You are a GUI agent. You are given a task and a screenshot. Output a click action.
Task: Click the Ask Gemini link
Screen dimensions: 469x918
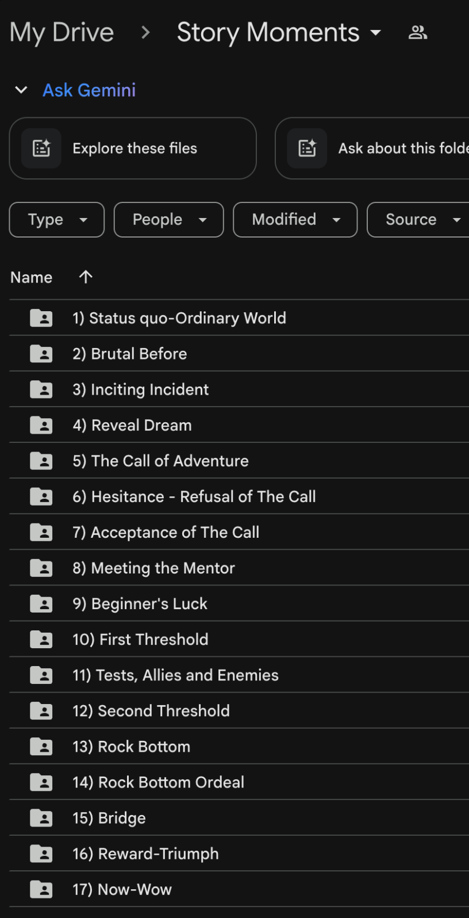pos(89,90)
